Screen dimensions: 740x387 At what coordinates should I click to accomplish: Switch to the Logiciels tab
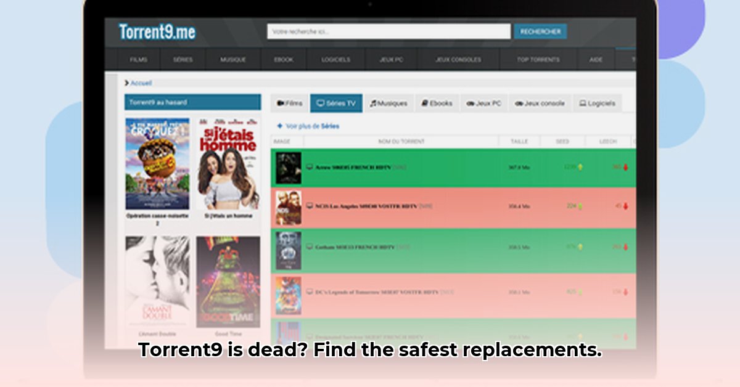pyautogui.click(x=598, y=104)
